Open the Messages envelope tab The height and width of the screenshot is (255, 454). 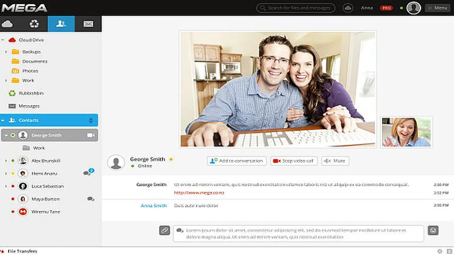click(88, 24)
